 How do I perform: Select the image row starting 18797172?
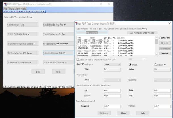[x=116, y=51]
